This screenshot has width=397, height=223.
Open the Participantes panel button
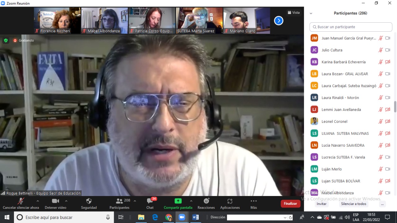tap(119, 201)
